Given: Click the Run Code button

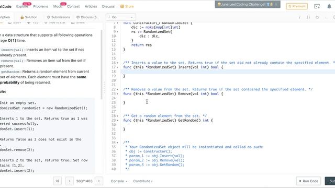Looking at the screenshot, I should coord(308,181).
